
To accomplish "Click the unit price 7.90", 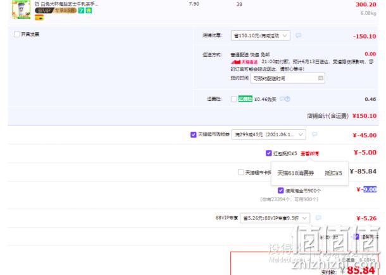I will [194, 4].
